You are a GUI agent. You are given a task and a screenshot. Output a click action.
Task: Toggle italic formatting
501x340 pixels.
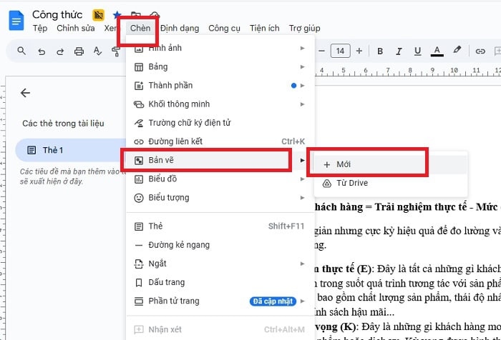click(399, 51)
